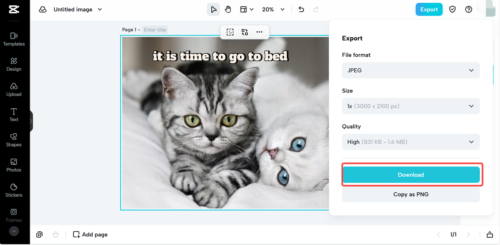Click the smart crop selection icon above canvas
Image resolution: width=500 pixels, height=245 pixels.
click(230, 32)
